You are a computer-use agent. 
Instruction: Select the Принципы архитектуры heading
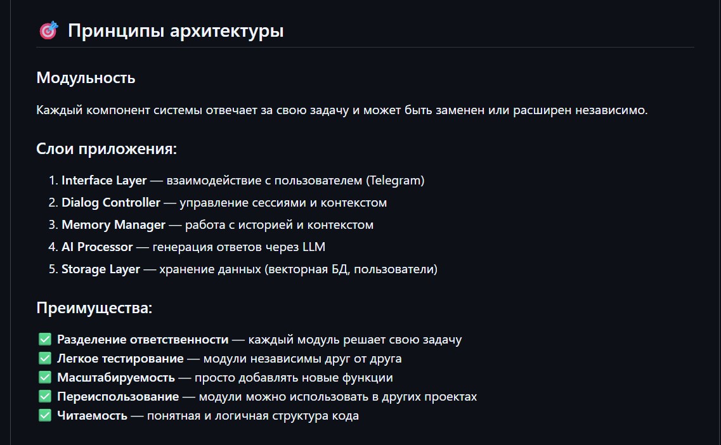pos(176,30)
